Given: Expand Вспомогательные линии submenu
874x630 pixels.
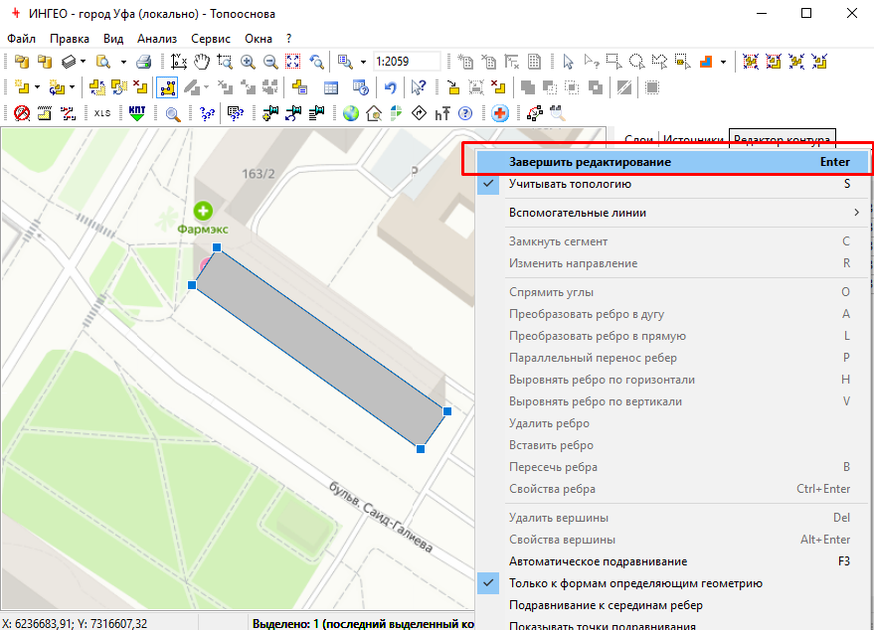Looking at the screenshot, I should pyautogui.click(x=672, y=213).
